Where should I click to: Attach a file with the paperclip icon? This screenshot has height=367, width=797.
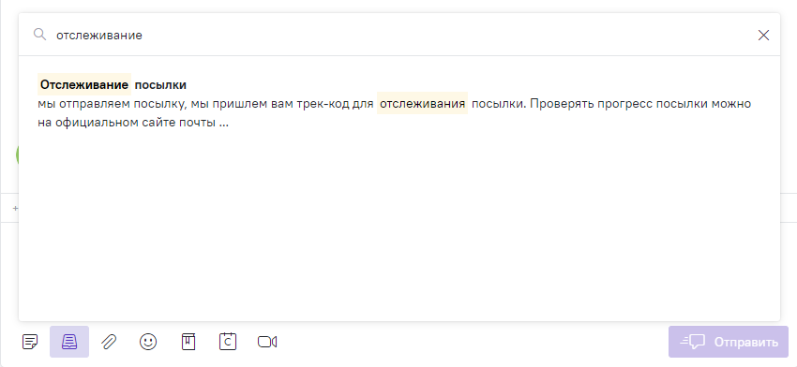coord(109,342)
